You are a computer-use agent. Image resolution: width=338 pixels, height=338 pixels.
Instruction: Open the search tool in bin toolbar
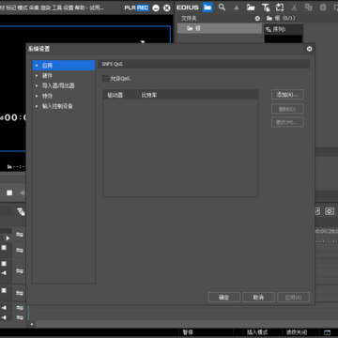tap(222, 8)
